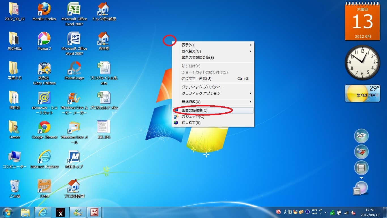Screen dimensions: 387x218
Task: Toggle the KANA indicator on language bar
Action: (x=314, y=213)
